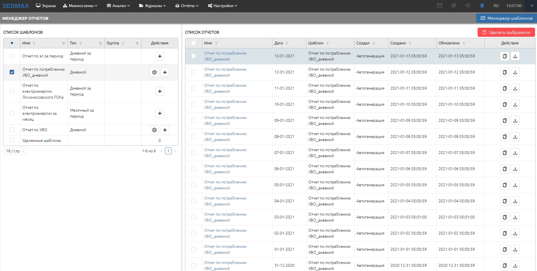
Task: Expand the Мнемосхемы menu
Action: (x=80, y=6)
